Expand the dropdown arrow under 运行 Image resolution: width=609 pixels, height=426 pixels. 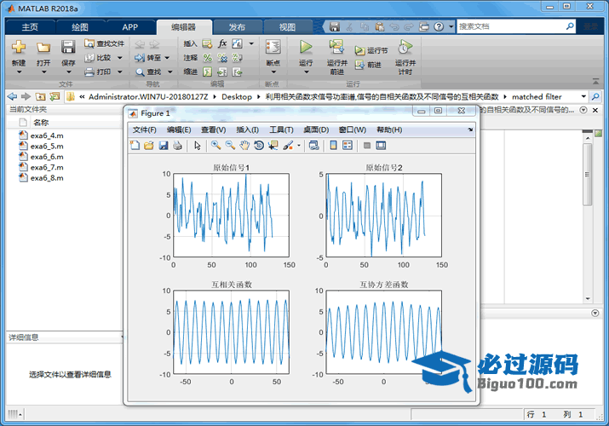[x=306, y=72]
